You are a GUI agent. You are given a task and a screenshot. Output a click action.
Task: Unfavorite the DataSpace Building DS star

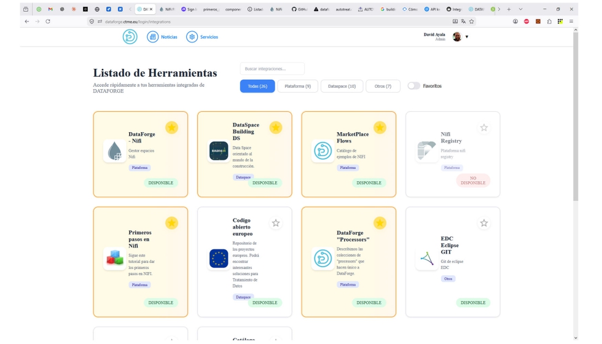pos(276,128)
